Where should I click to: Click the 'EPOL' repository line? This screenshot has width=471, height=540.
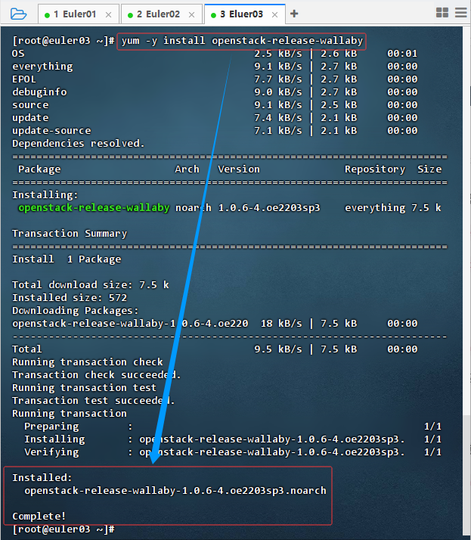[24, 79]
